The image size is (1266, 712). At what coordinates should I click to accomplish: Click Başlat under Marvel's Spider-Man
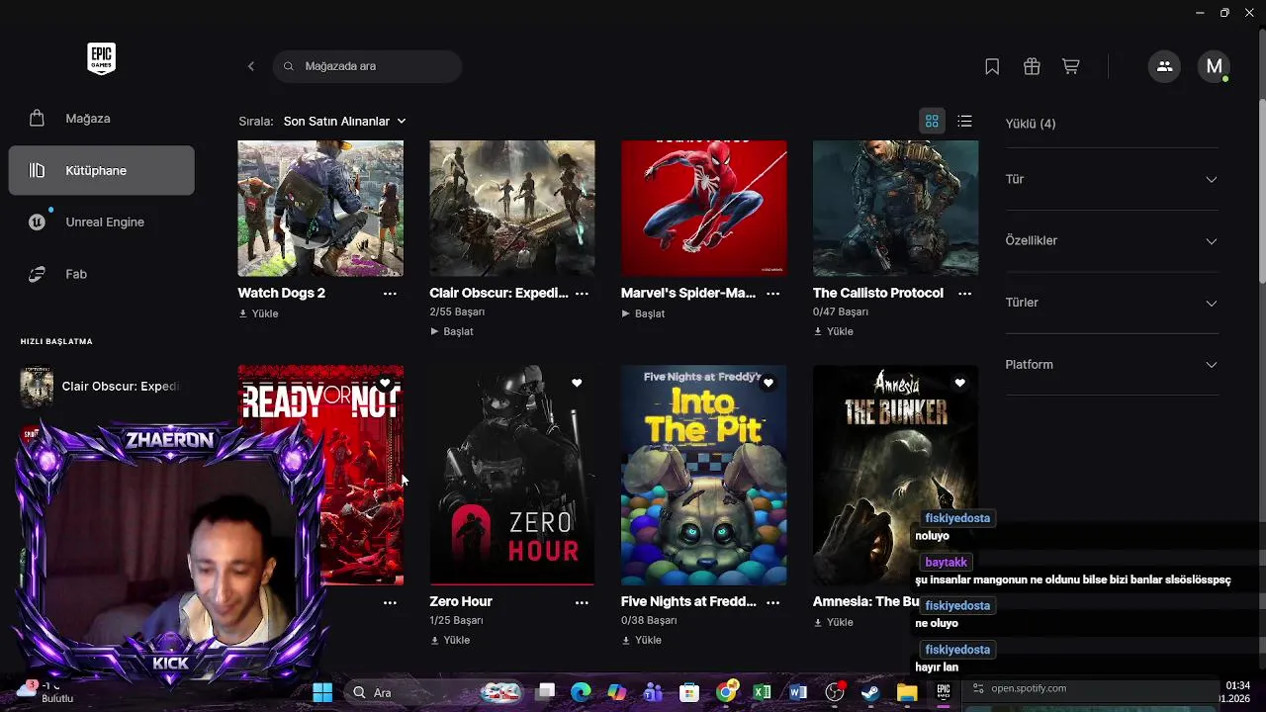pos(644,313)
